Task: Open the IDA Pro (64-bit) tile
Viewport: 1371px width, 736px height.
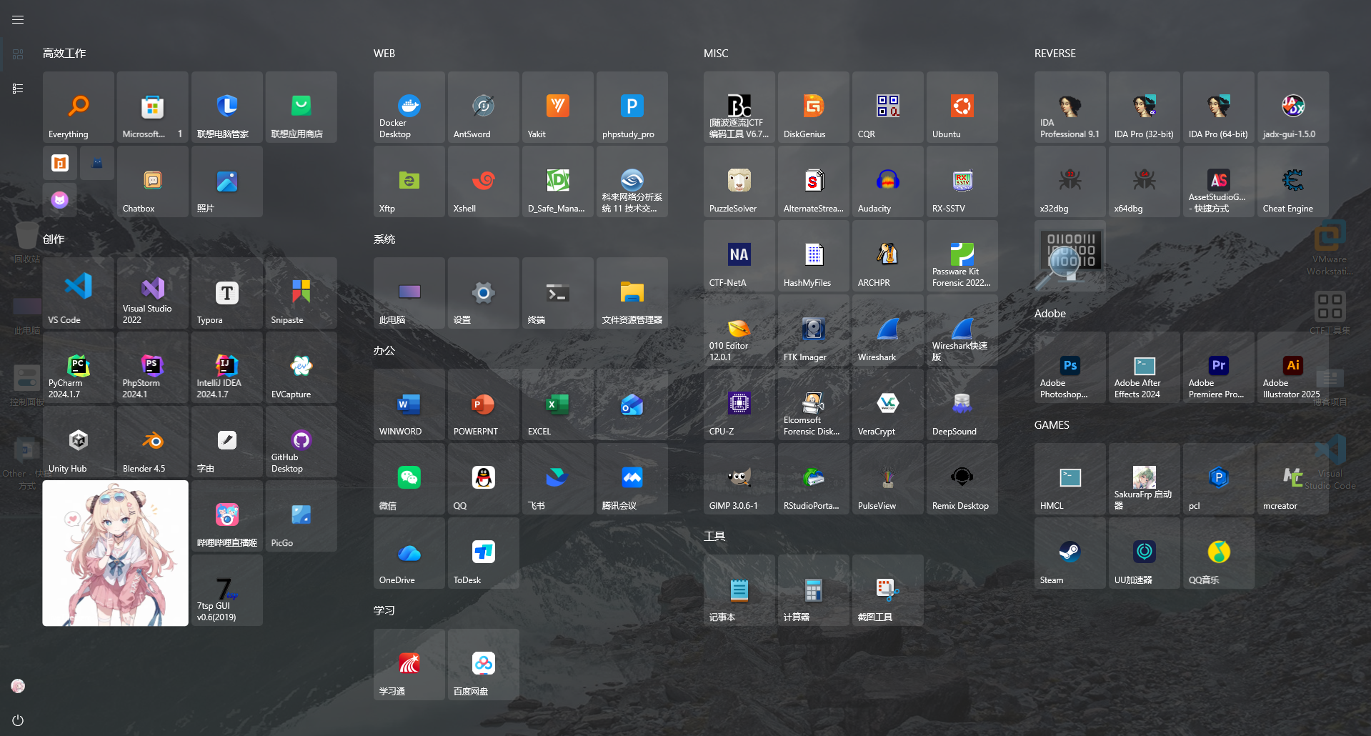Action: (1218, 107)
